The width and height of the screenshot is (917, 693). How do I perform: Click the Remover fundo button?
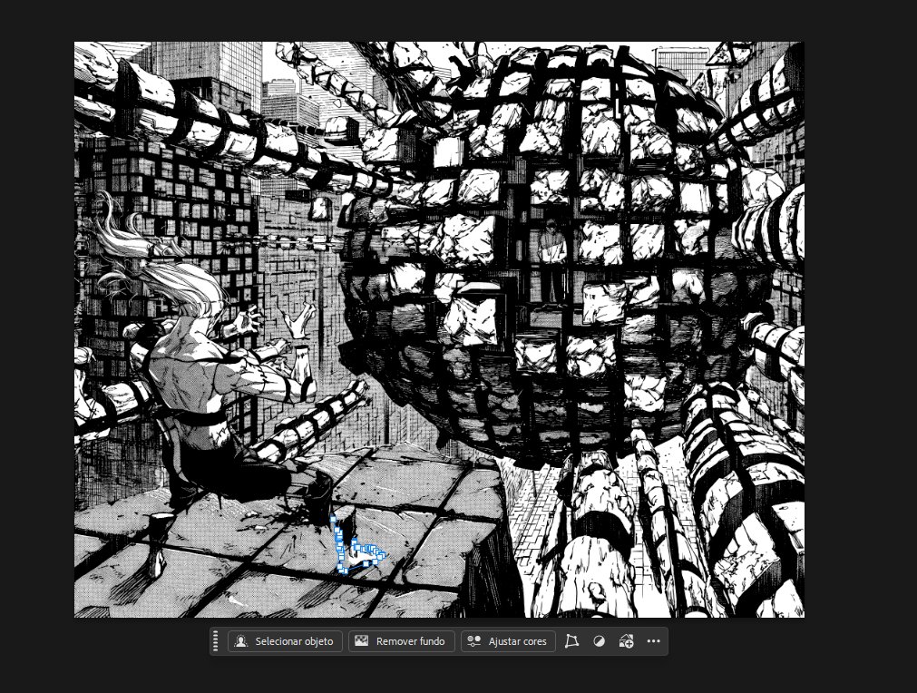point(401,641)
